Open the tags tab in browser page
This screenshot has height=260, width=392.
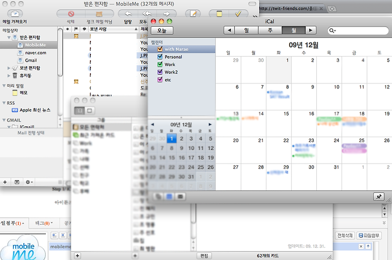click(x=44, y=223)
